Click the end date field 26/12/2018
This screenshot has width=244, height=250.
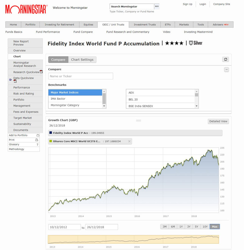(101, 227)
